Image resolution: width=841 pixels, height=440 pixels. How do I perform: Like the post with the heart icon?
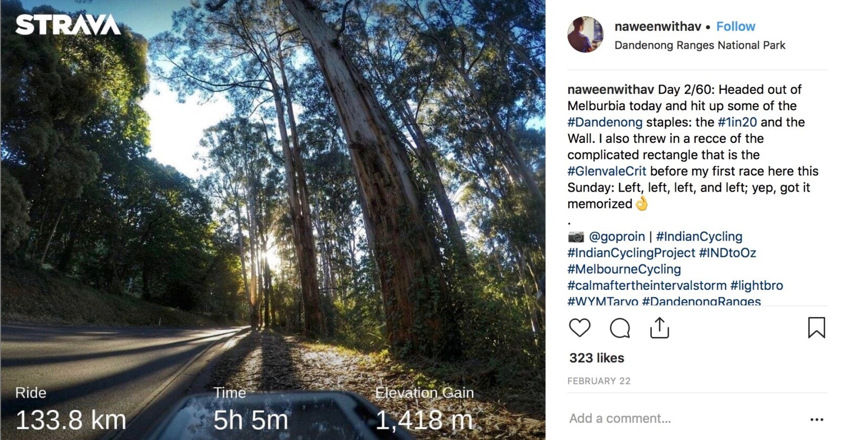[580, 328]
